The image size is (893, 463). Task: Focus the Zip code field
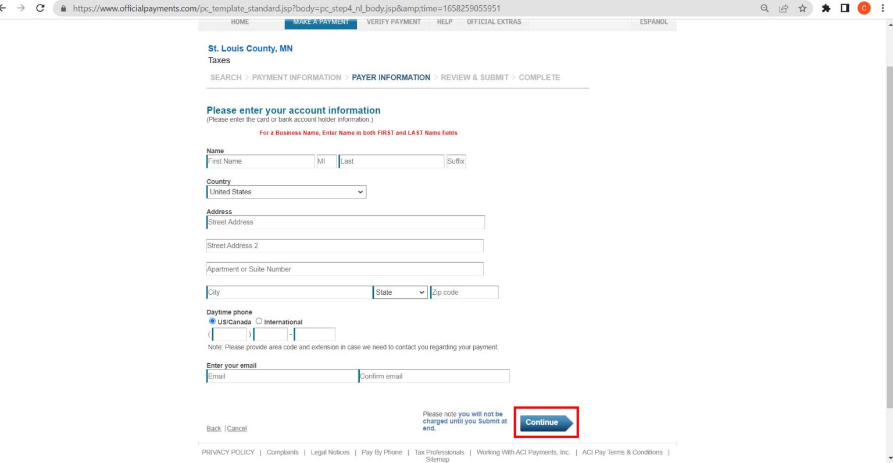464,292
